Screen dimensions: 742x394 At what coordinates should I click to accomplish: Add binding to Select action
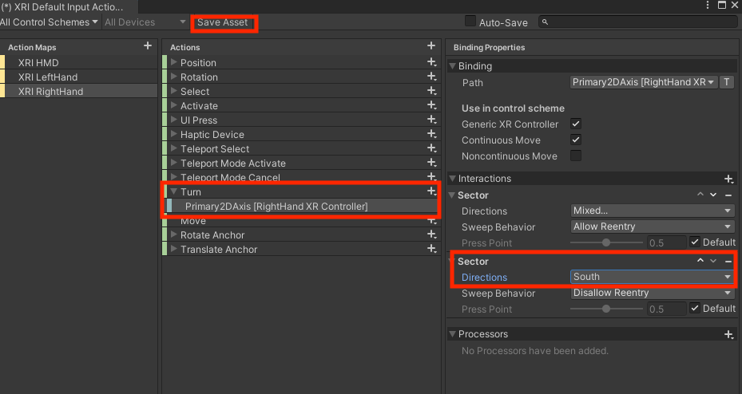tap(431, 91)
